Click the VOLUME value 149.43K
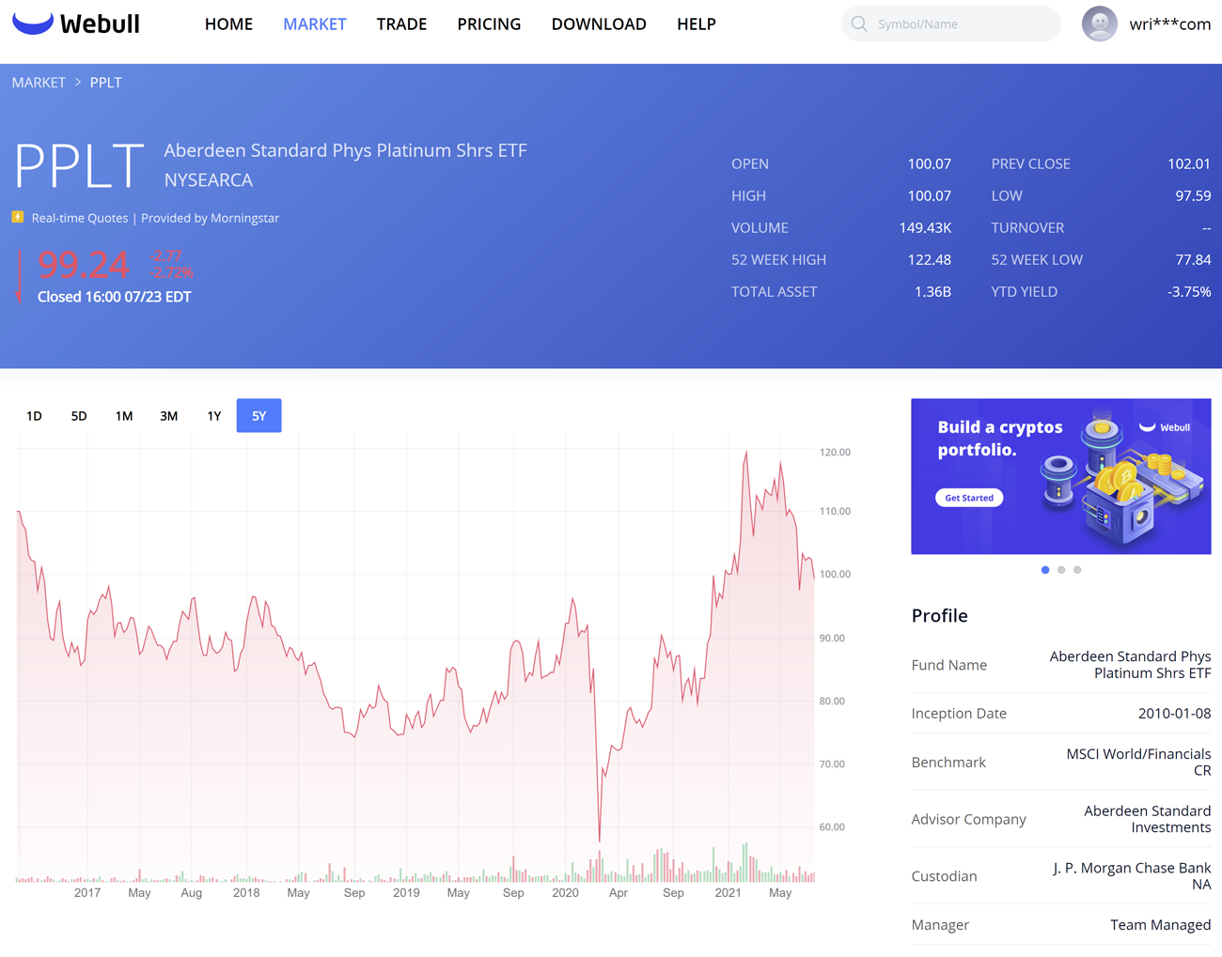Viewport: 1222px width, 957px height. click(x=925, y=227)
